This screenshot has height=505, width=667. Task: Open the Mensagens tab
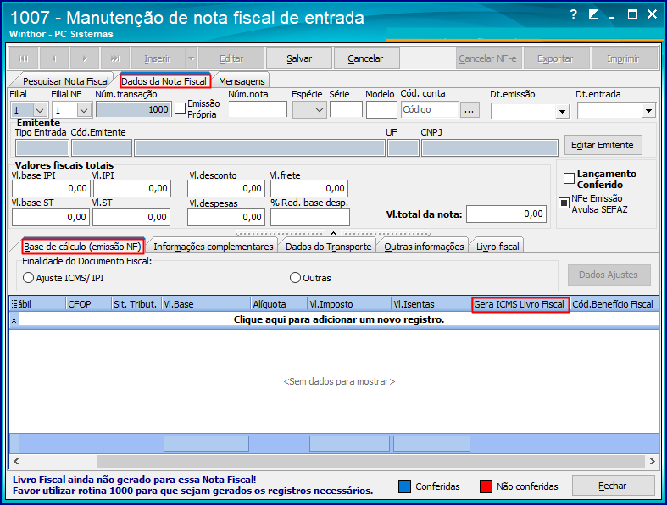coord(242,81)
